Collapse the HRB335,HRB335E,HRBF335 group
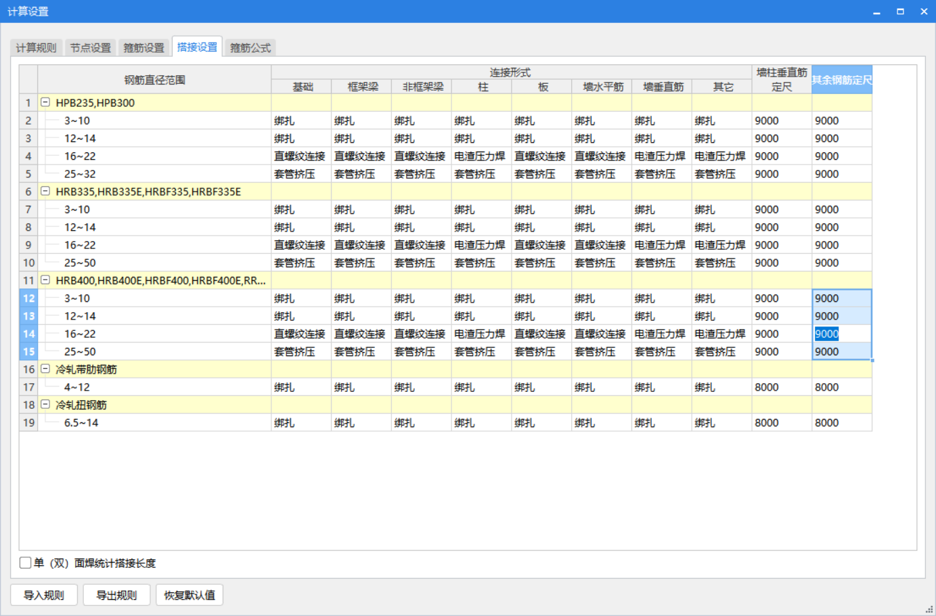Screen dimensions: 936x616 coord(45,191)
